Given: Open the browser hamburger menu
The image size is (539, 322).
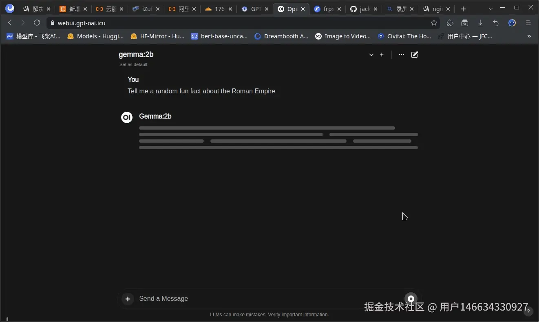Looking at the screenshot, I should (x=528, y=23).
